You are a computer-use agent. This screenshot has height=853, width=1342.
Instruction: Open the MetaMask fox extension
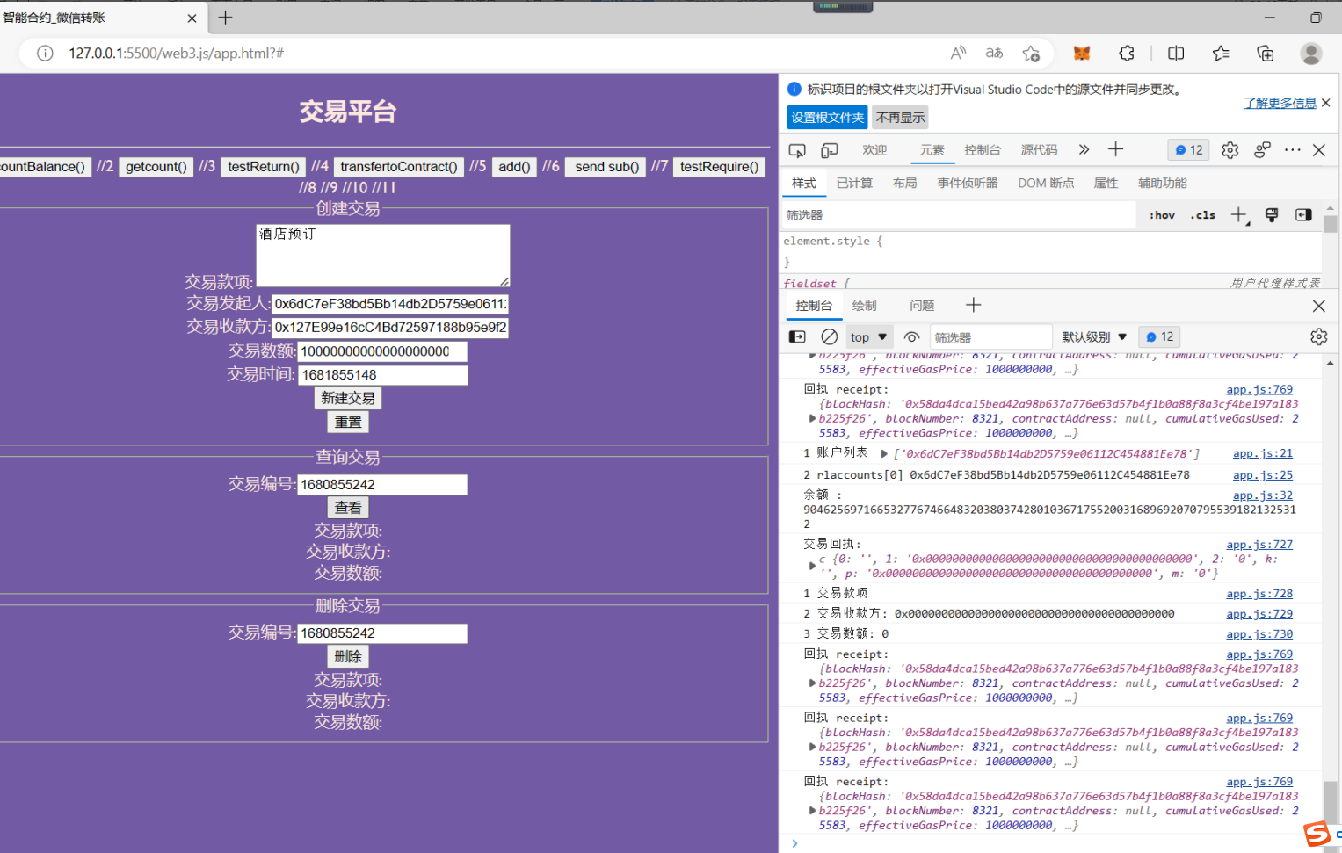coord(1082,54)
